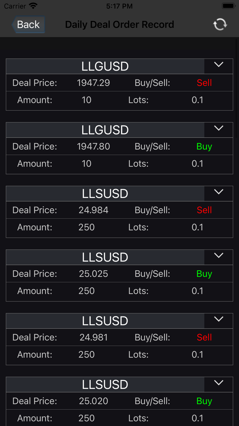Tap the refresh icon in the header
The height and width of the screenshot is (426, 239).
tap(220, 24)
